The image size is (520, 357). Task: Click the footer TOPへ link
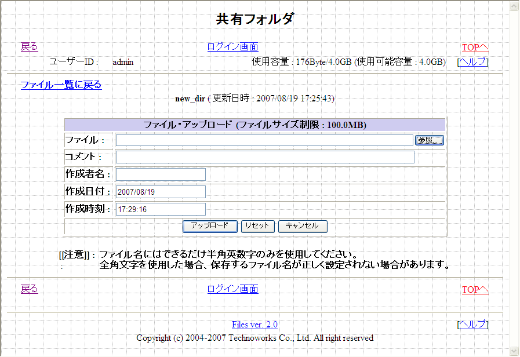click(x=475, y=290)
